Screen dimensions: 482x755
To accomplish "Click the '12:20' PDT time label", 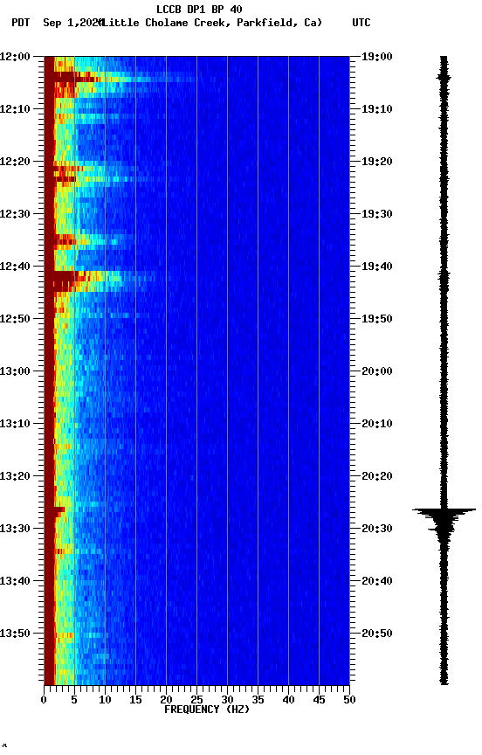I will [x=15, y=162].
